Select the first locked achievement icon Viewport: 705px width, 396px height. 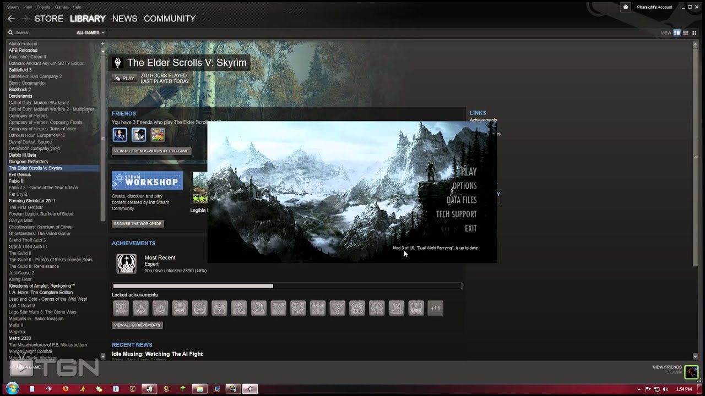coord(121,308)
